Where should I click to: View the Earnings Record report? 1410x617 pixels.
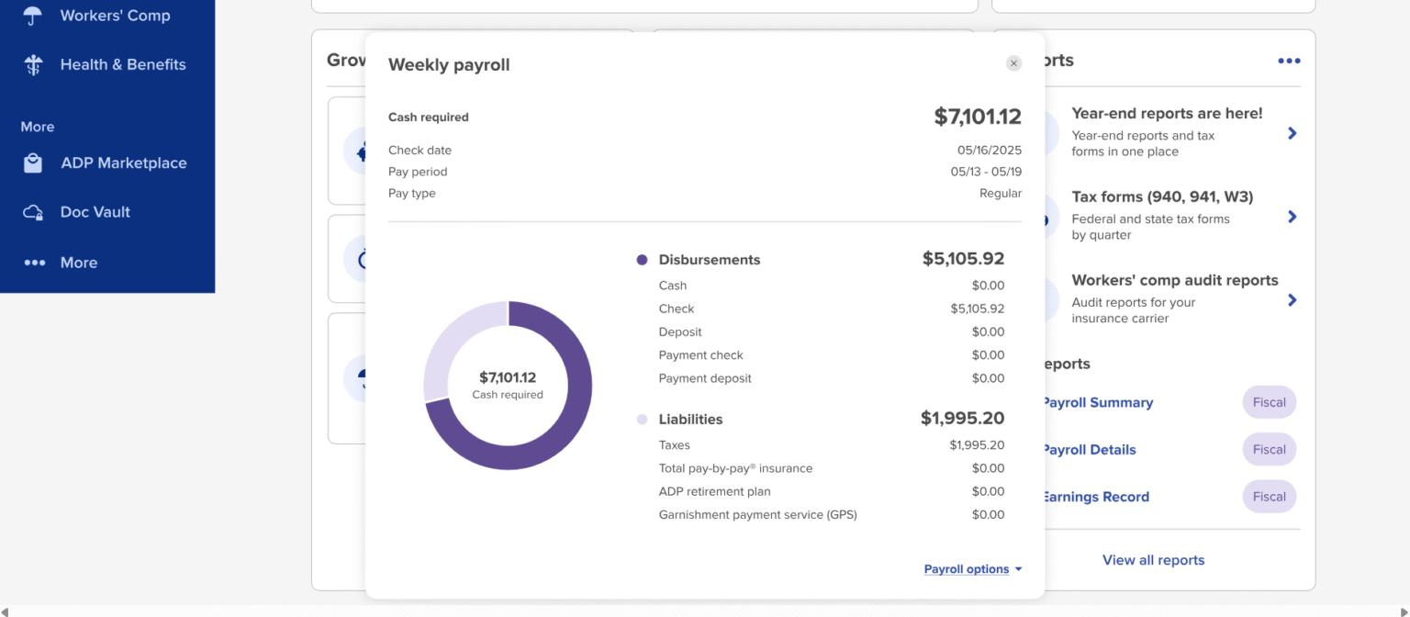click(1095, 497)
